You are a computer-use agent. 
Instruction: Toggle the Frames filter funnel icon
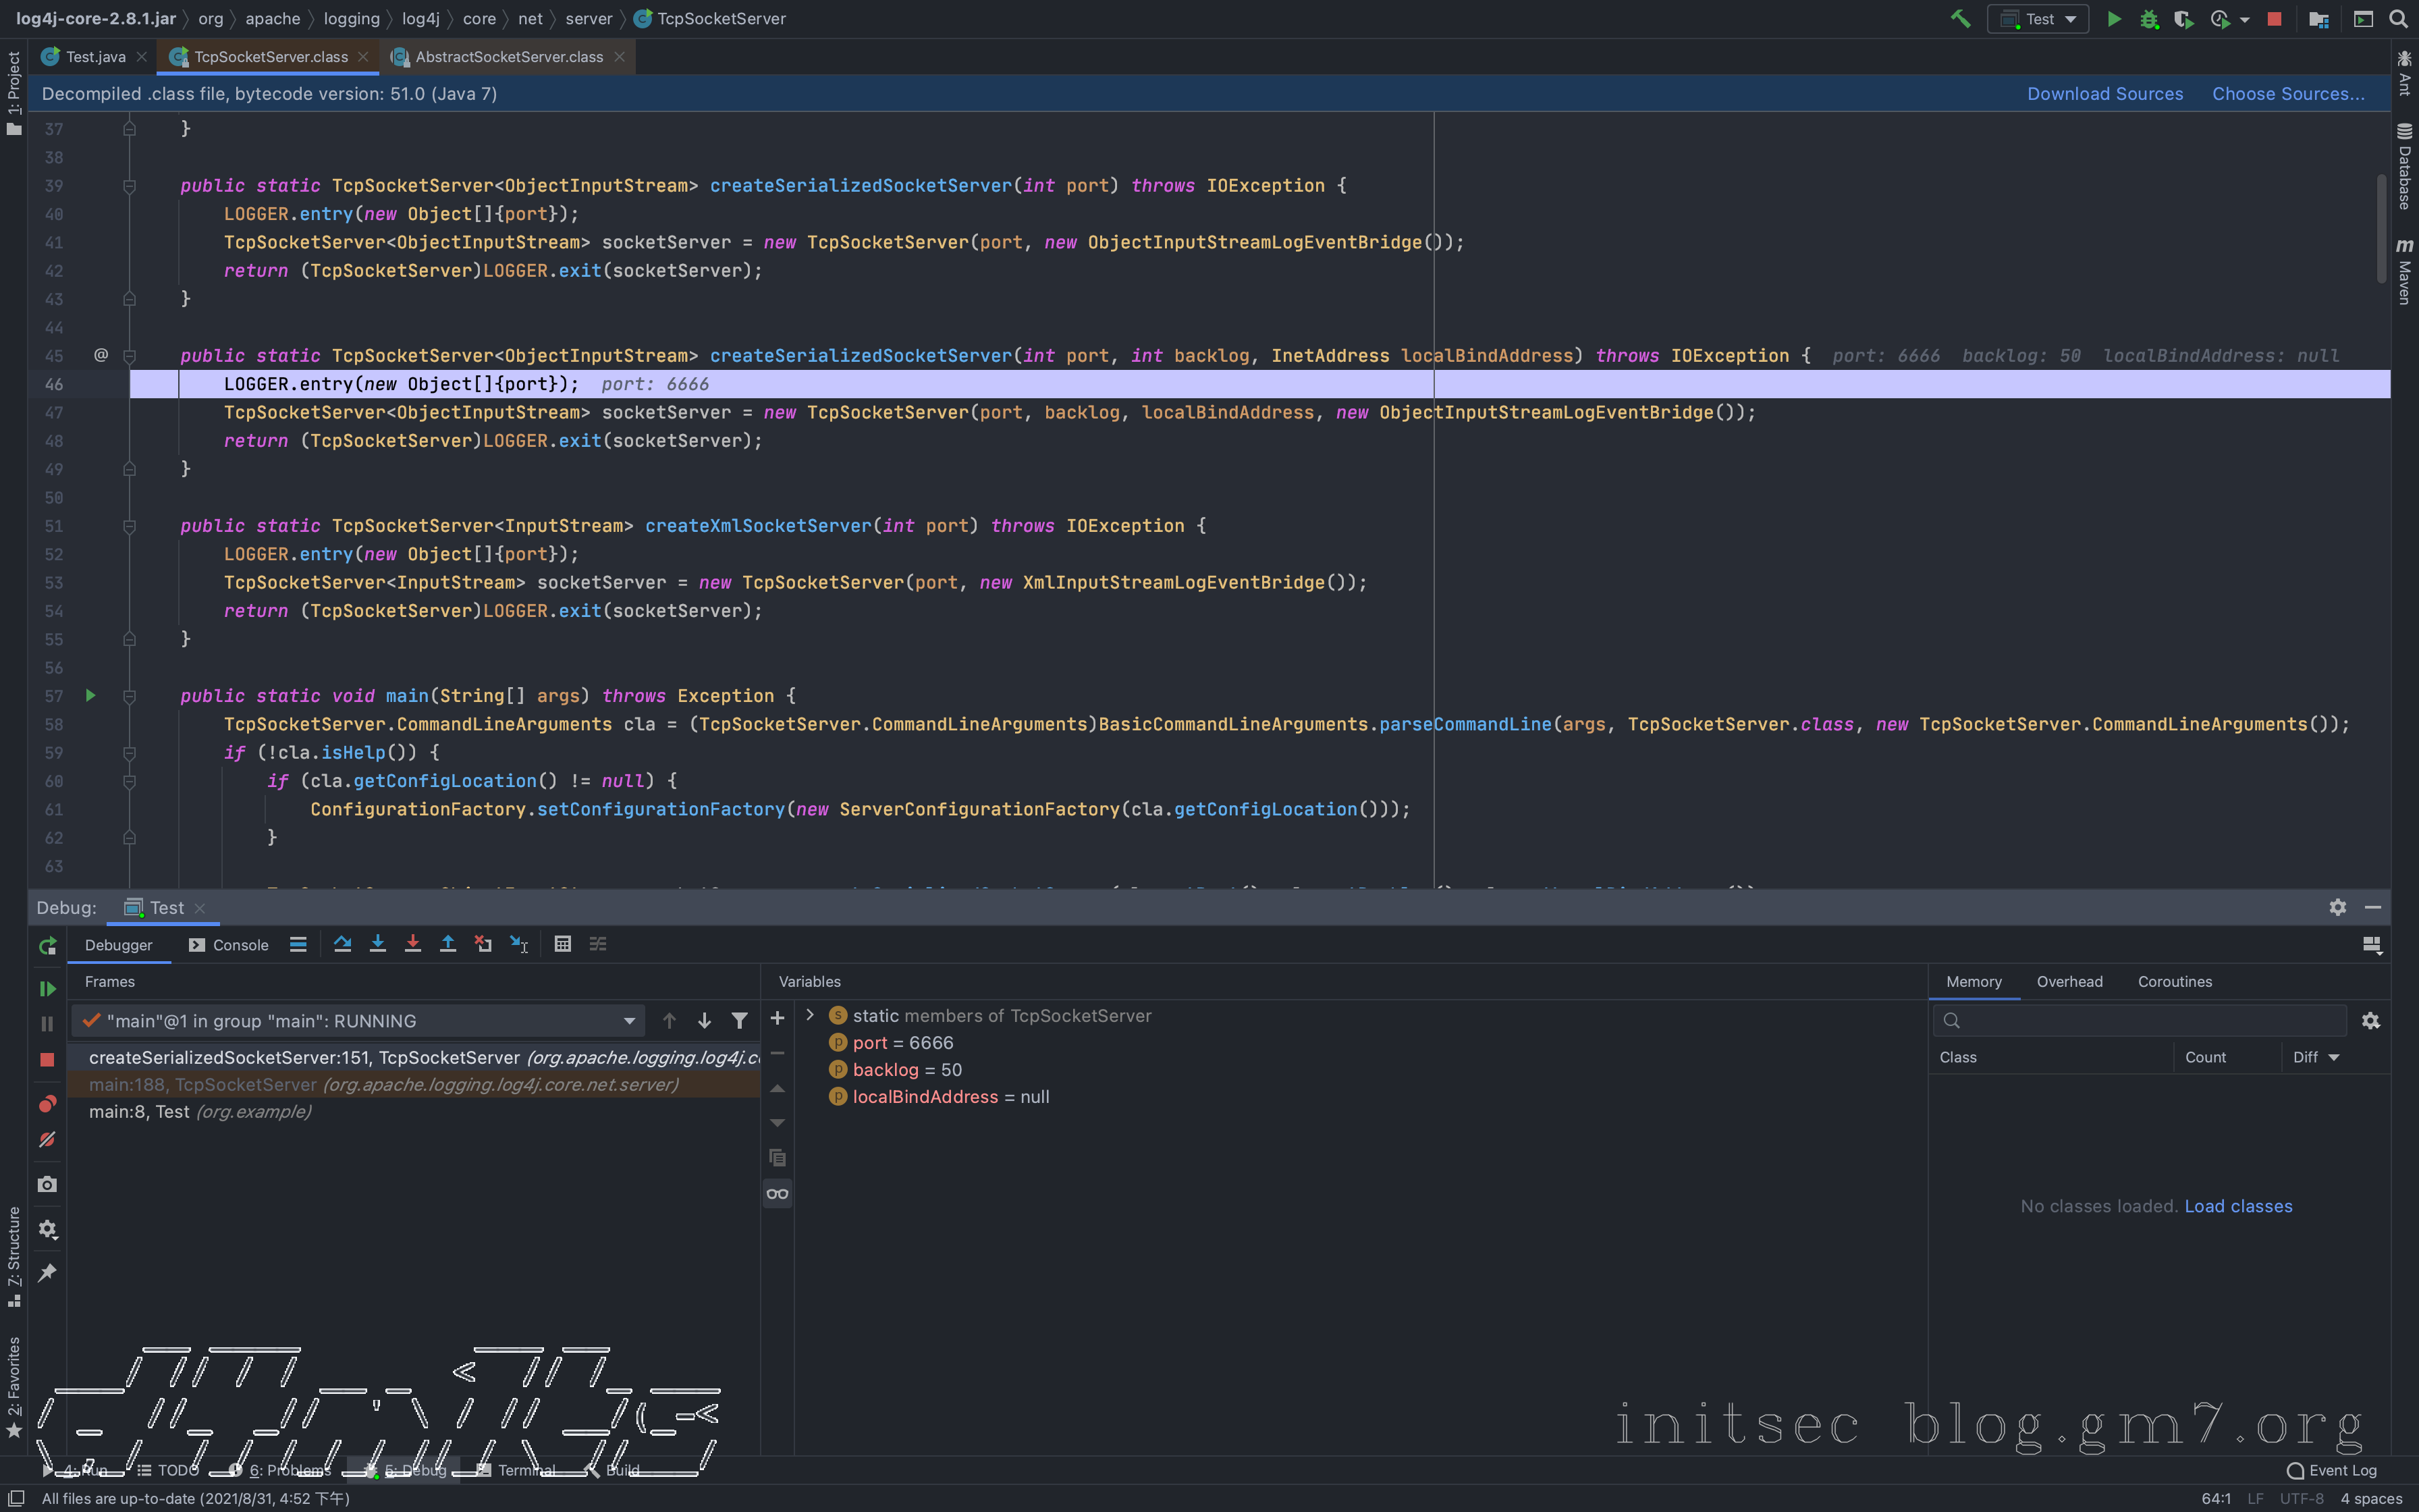click(740, 1021)
